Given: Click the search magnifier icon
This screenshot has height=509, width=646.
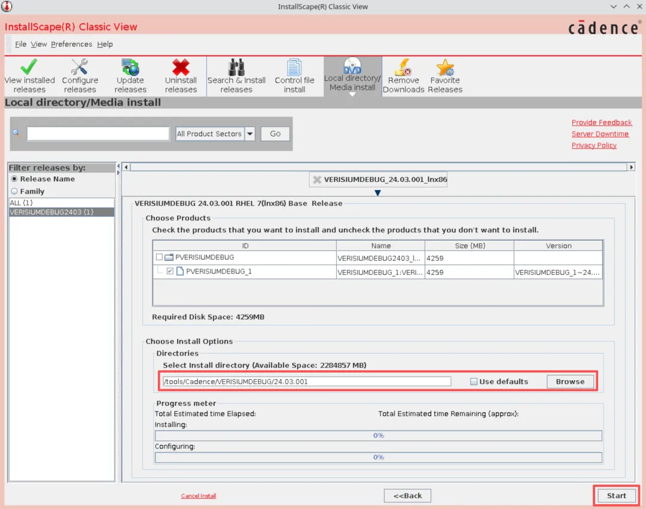Looking at the screenshot, I should (17, 133).
